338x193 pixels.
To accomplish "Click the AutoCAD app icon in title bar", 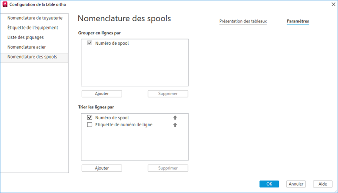I will coord(5,5).
